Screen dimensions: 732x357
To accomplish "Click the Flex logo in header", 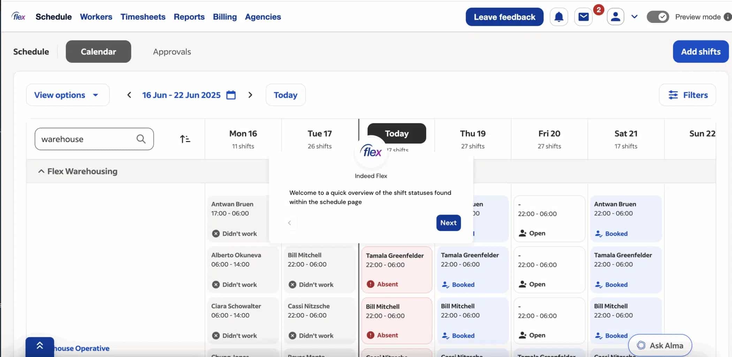I will pyautogui.click(x=18, y=17).
